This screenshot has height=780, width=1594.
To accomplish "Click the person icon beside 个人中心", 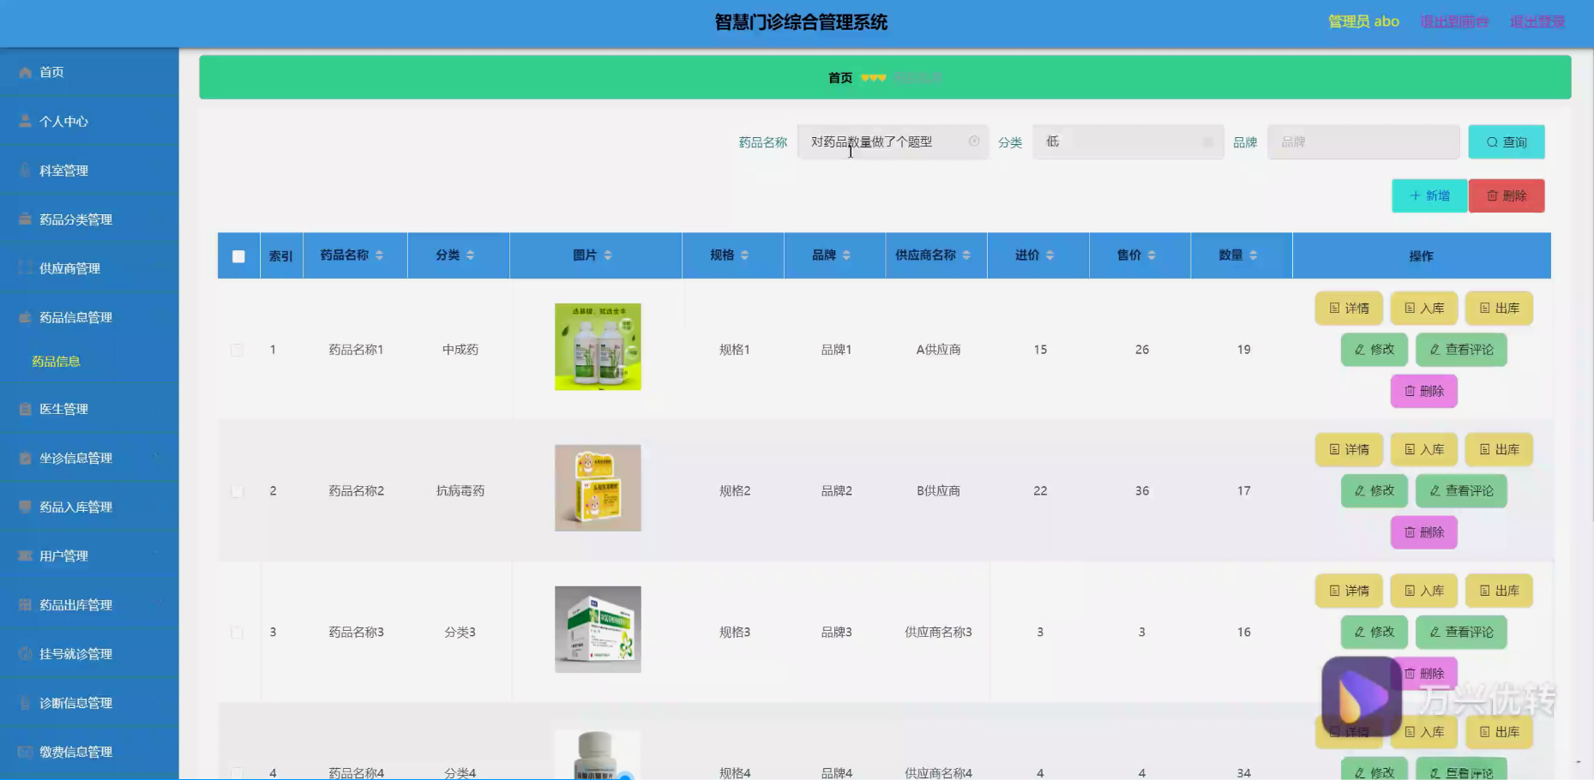I will [x=25, y=122].
